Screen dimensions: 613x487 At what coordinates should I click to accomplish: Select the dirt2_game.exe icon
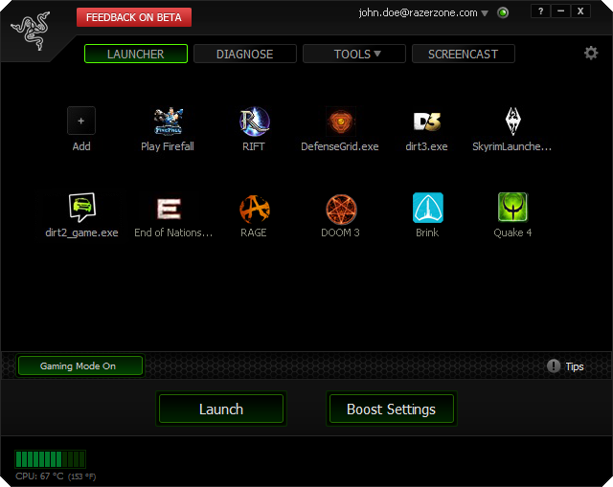(x=81, y=207)
